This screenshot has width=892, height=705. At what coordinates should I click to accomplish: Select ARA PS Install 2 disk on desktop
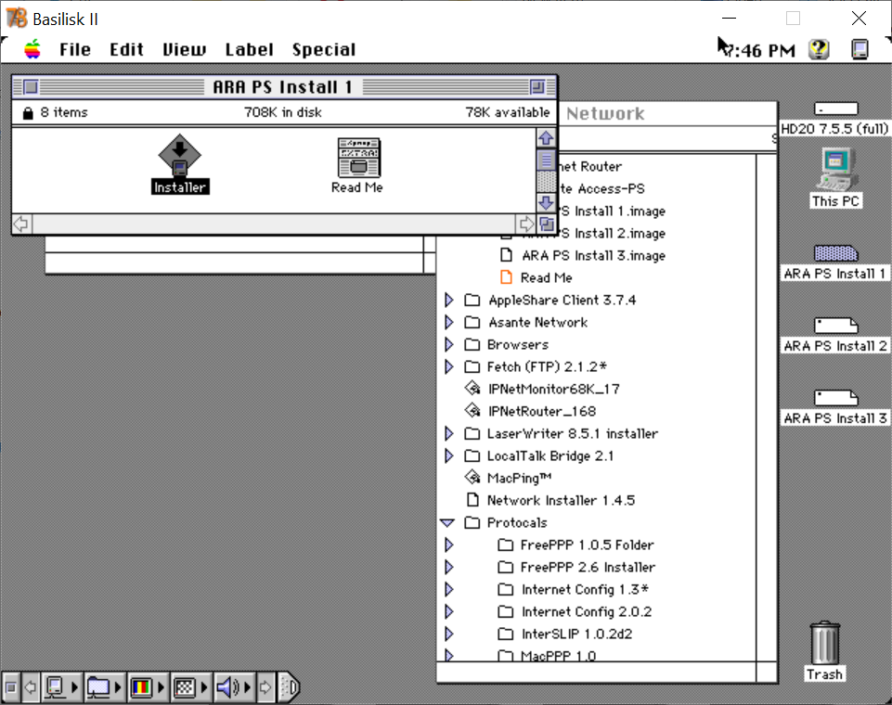pos(835,326)
